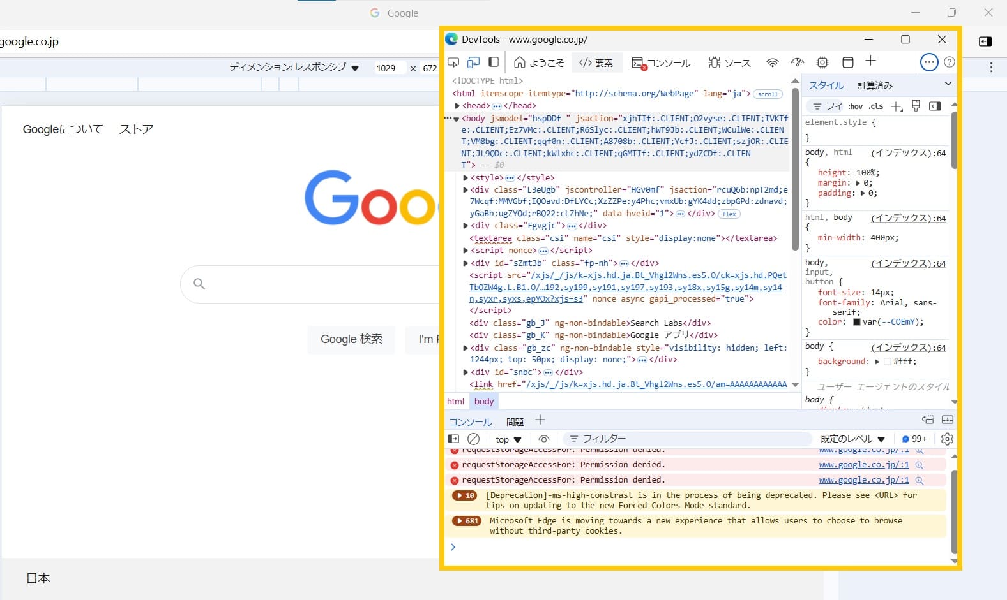Screen dimensions: 1007x600
Task: Clear the console with the ban icon
Action: pyautogui.click(x=473, y=439)
